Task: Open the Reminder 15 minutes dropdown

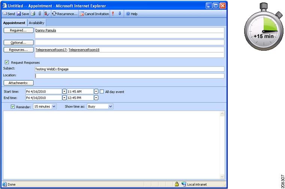Action: [x=54, y=106]
